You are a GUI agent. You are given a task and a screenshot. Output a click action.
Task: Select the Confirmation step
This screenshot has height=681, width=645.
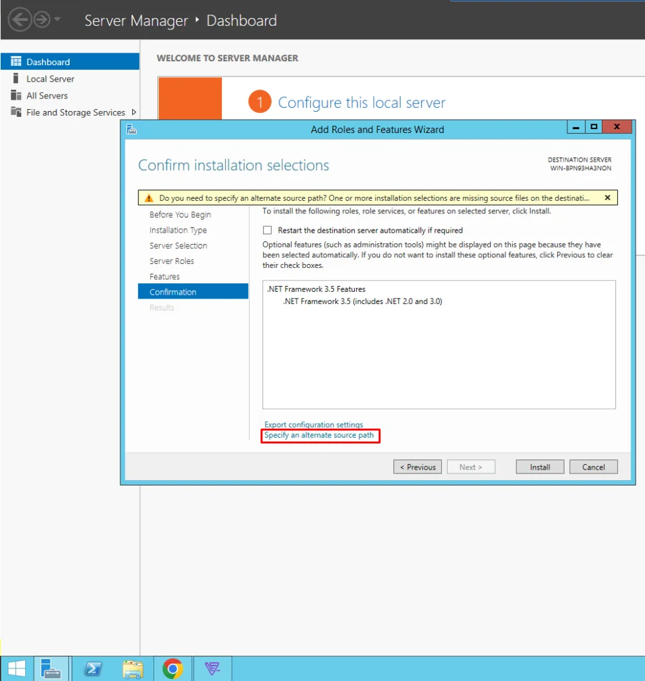pyautogui.click(x=193, y=291)
